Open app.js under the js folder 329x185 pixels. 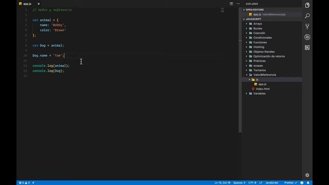tap(262, 84)
